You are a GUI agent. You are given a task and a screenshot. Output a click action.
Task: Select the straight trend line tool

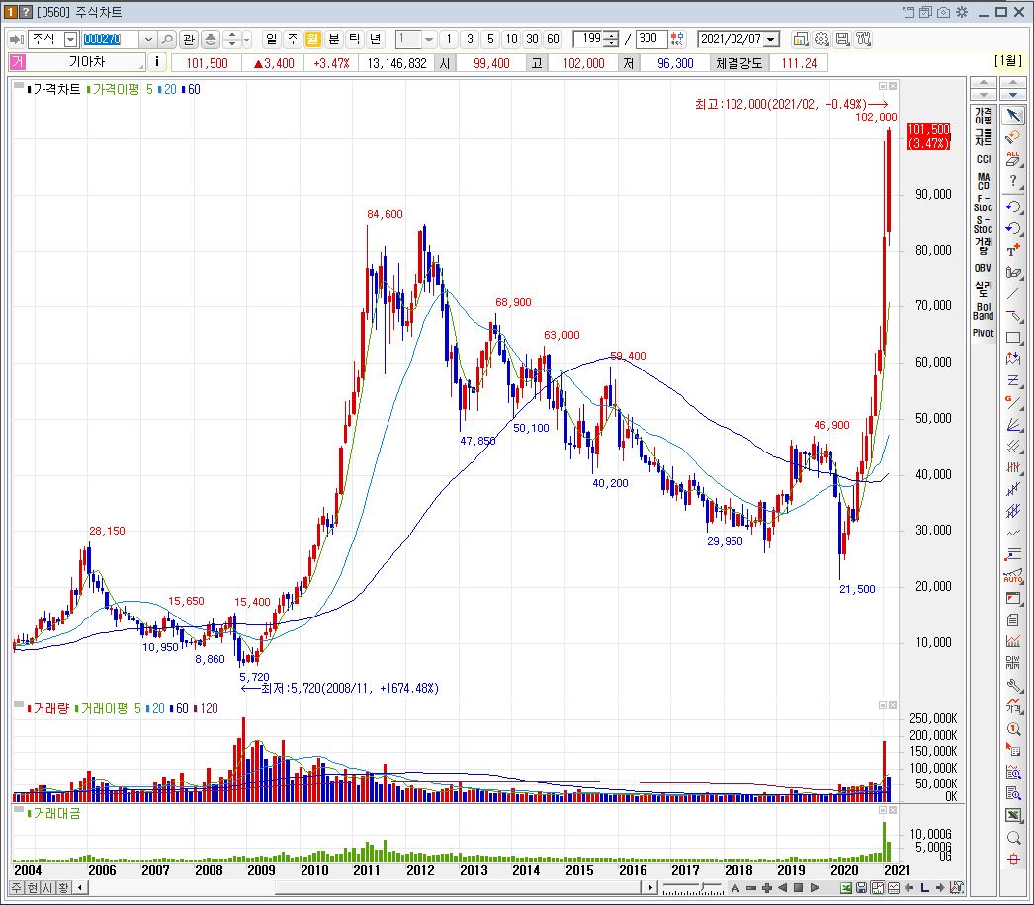1013,294
